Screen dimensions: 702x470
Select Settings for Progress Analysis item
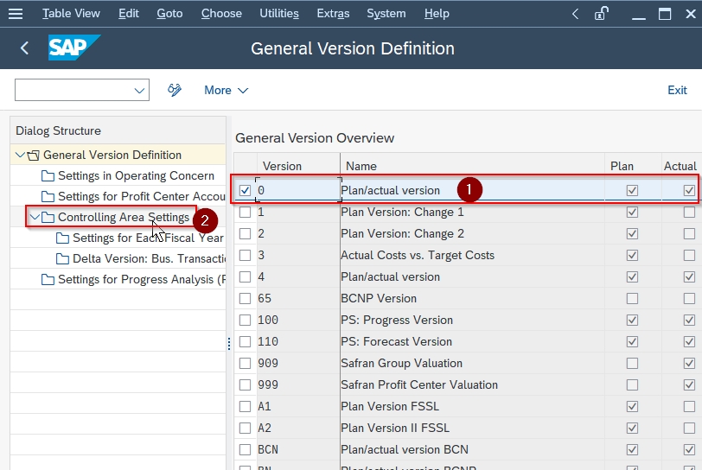coord(142,279)
